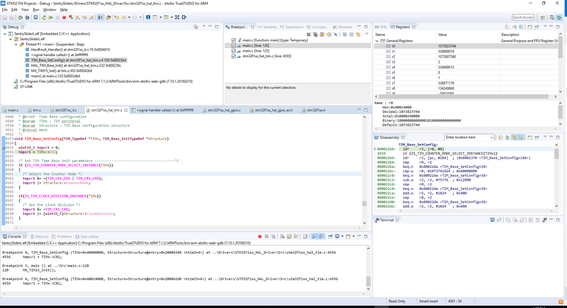This screenshot has height=308, width=567.
Task: Click red Terminate icon in Console toolbar
Action: tap(259, 237)
